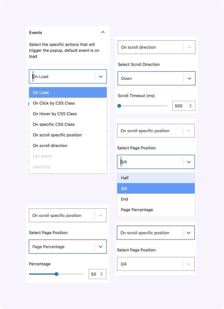
Task: Choose On scroll specific position in list
Action: point(57,135)
